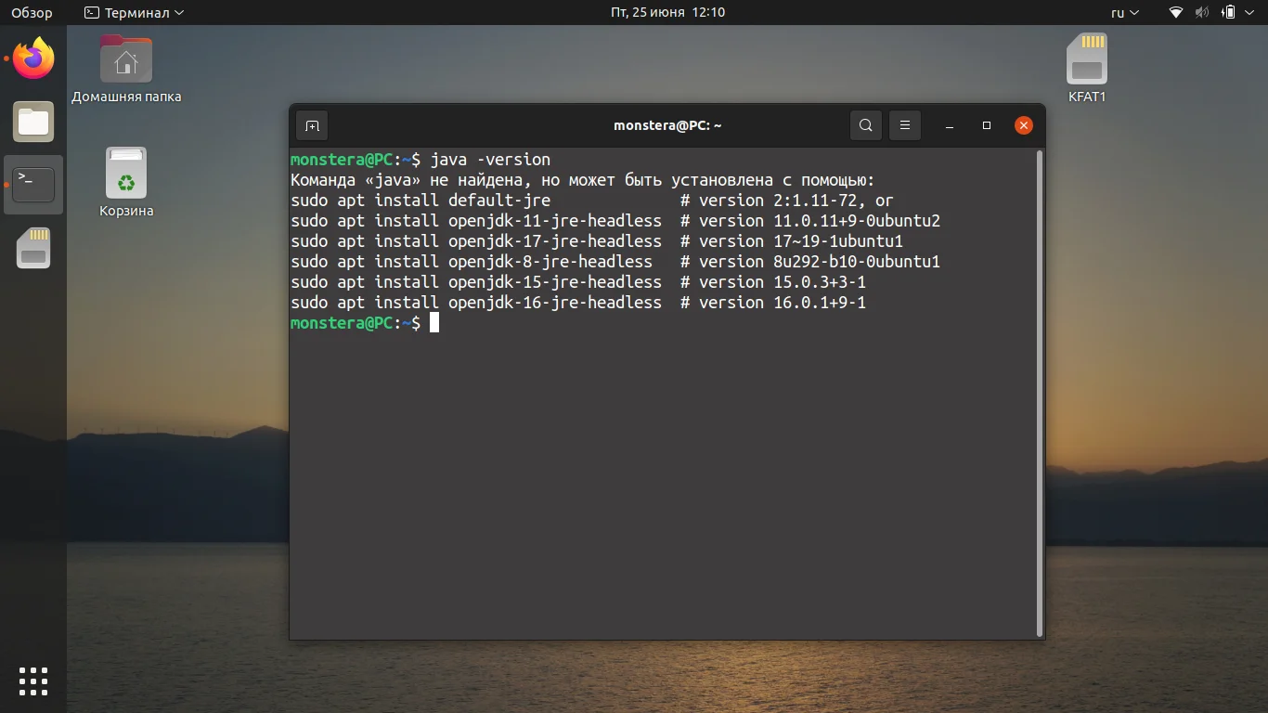Click the openjdk-16-jre-headless line

pos(578,303)
